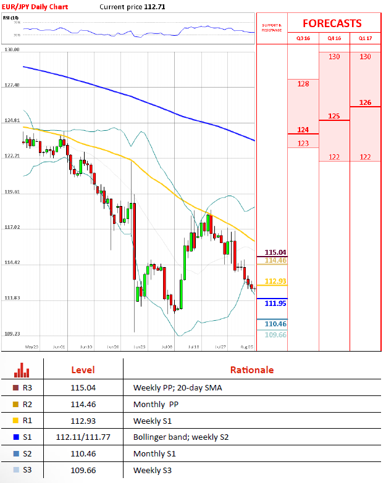Image resolution: width=386 pixels, height=483 pixels.
Task: Click the bold 125 forecast in Q4 16
Action: pyautogui.click(x=334, y=116)
